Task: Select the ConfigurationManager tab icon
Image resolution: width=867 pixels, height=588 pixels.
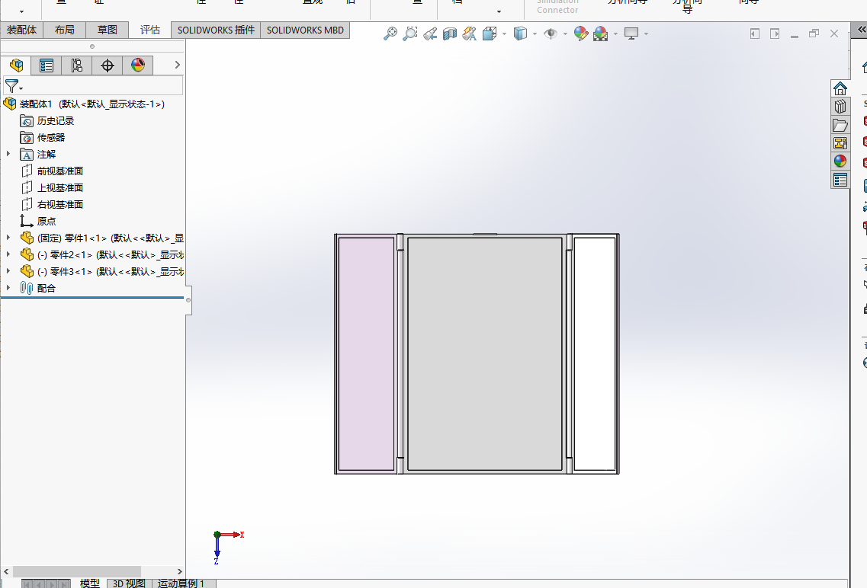Action: [77, 66]
